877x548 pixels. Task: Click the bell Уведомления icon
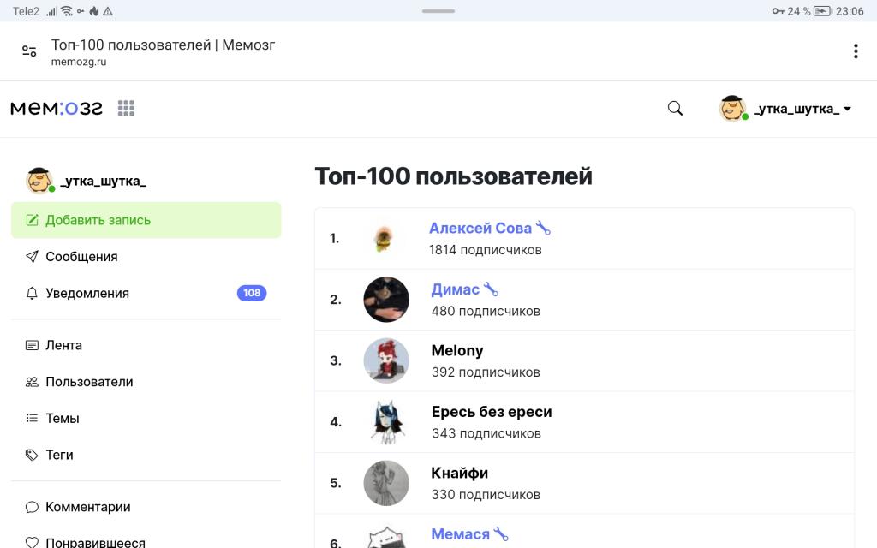(x=32, y=293)
